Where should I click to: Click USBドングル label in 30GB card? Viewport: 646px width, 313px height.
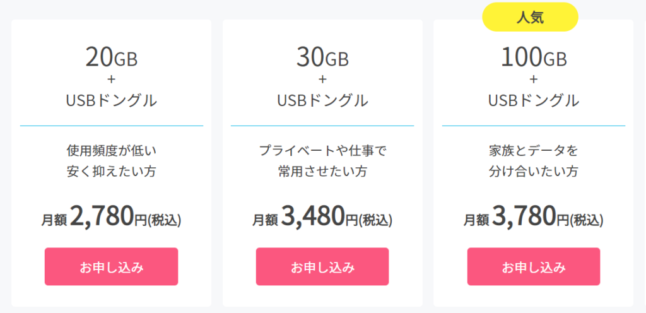(x=322, y=100)
